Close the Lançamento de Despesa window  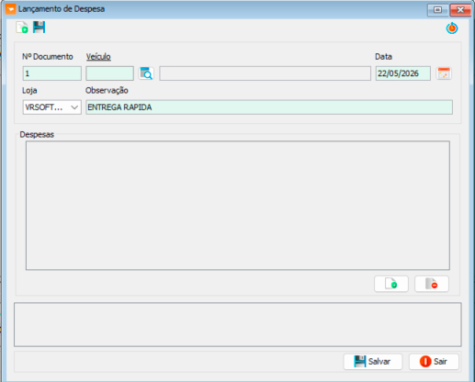coord(460,10)
